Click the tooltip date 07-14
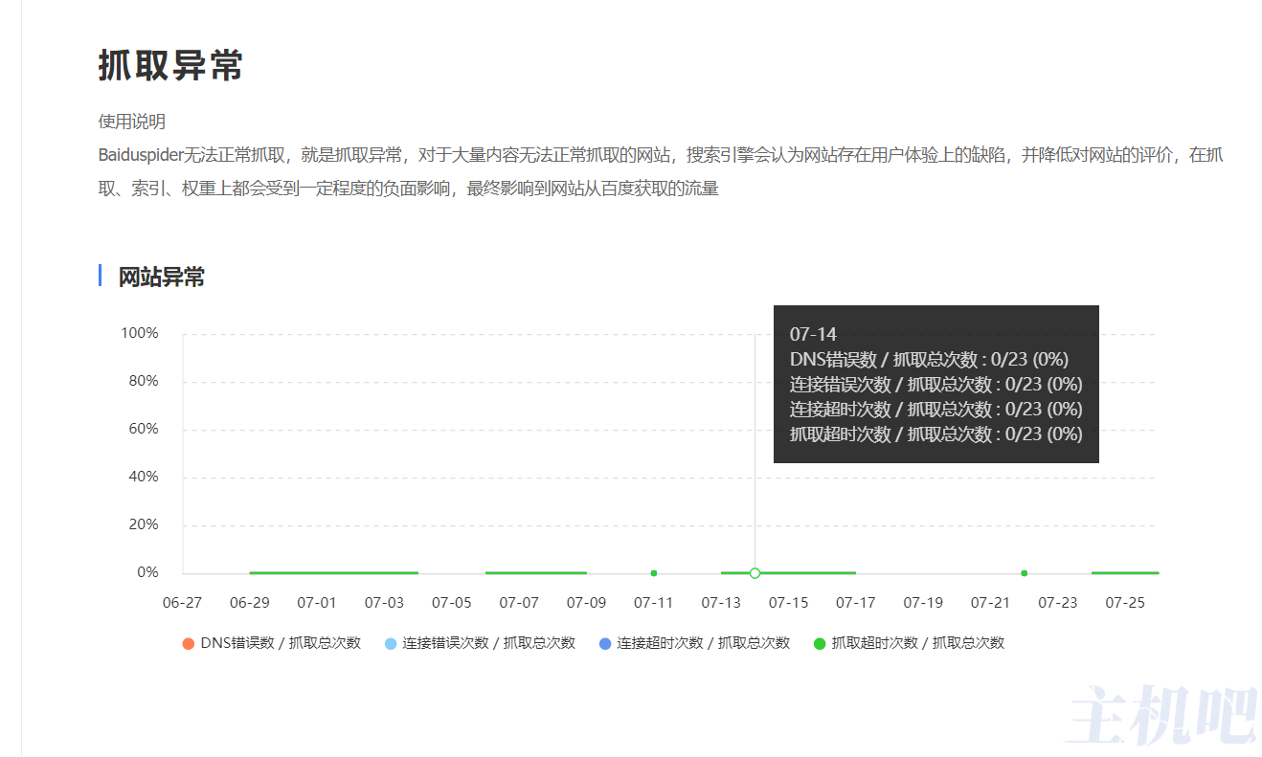 tap(813, 334)
